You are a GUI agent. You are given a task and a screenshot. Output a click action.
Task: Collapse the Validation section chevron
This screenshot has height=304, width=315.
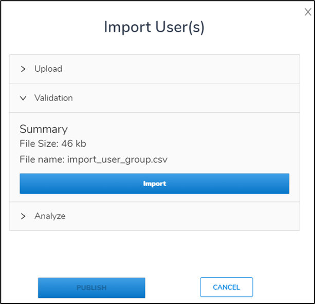(x=23, y=98)
